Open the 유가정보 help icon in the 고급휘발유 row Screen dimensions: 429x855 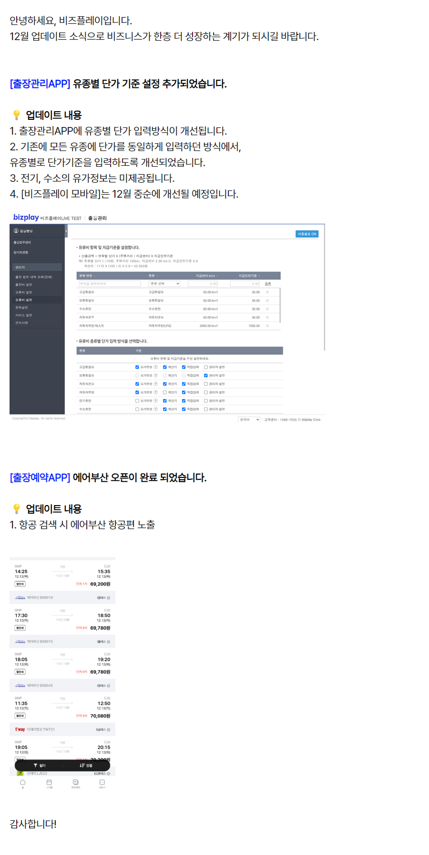tap(156, 367)
